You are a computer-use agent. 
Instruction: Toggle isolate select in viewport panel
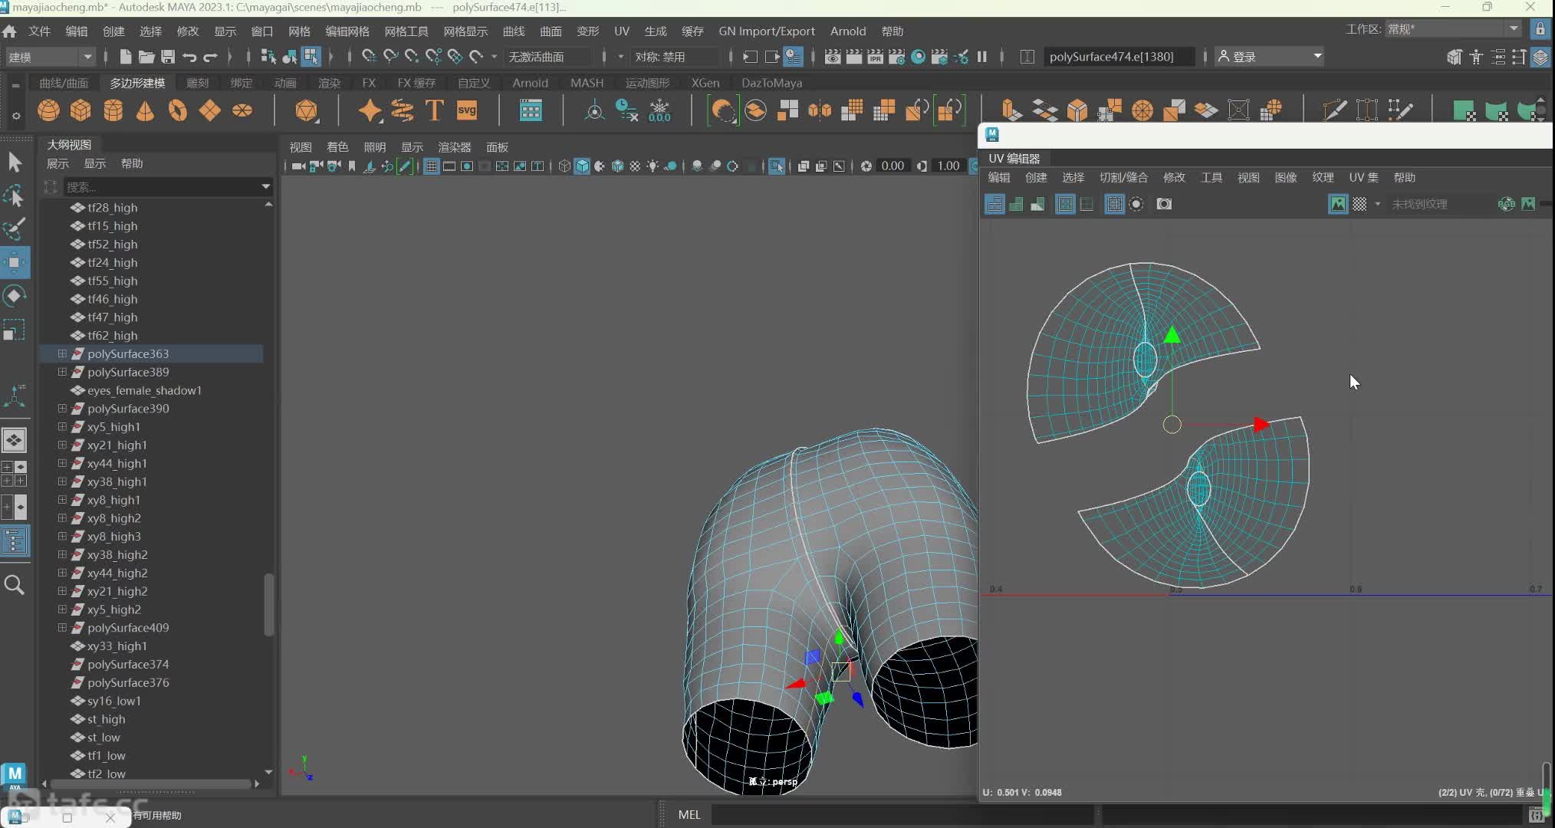click(776, 166)
